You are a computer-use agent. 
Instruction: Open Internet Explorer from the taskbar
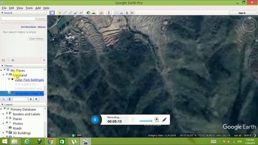click(x=27, y=141)
